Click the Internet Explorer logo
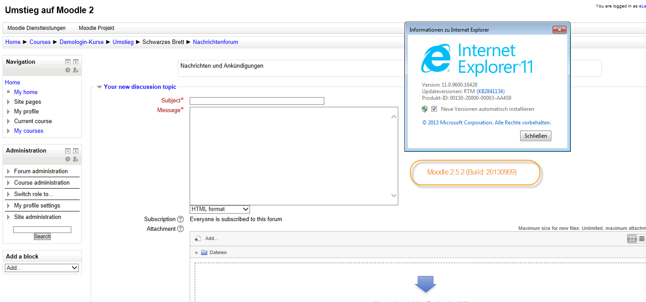Screen dimensions: 646x302 coord(436,58)
